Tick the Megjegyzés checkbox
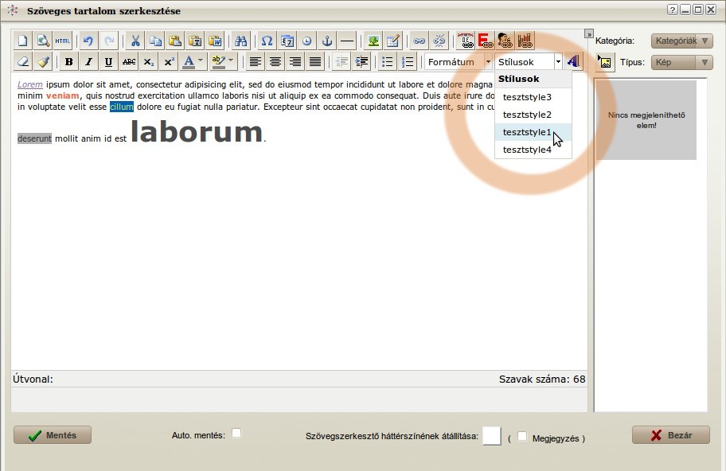726x471 pixels. click(x=522, y=437)
